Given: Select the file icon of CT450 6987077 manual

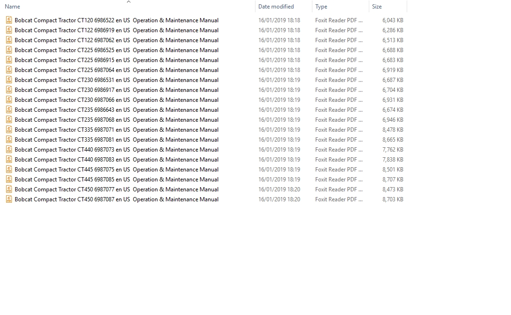Looking at the screenshot, I should pos(9,189).
